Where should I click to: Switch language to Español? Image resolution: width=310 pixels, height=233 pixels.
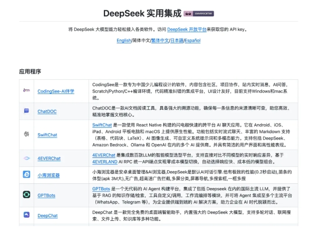click(x=192, y=40)
